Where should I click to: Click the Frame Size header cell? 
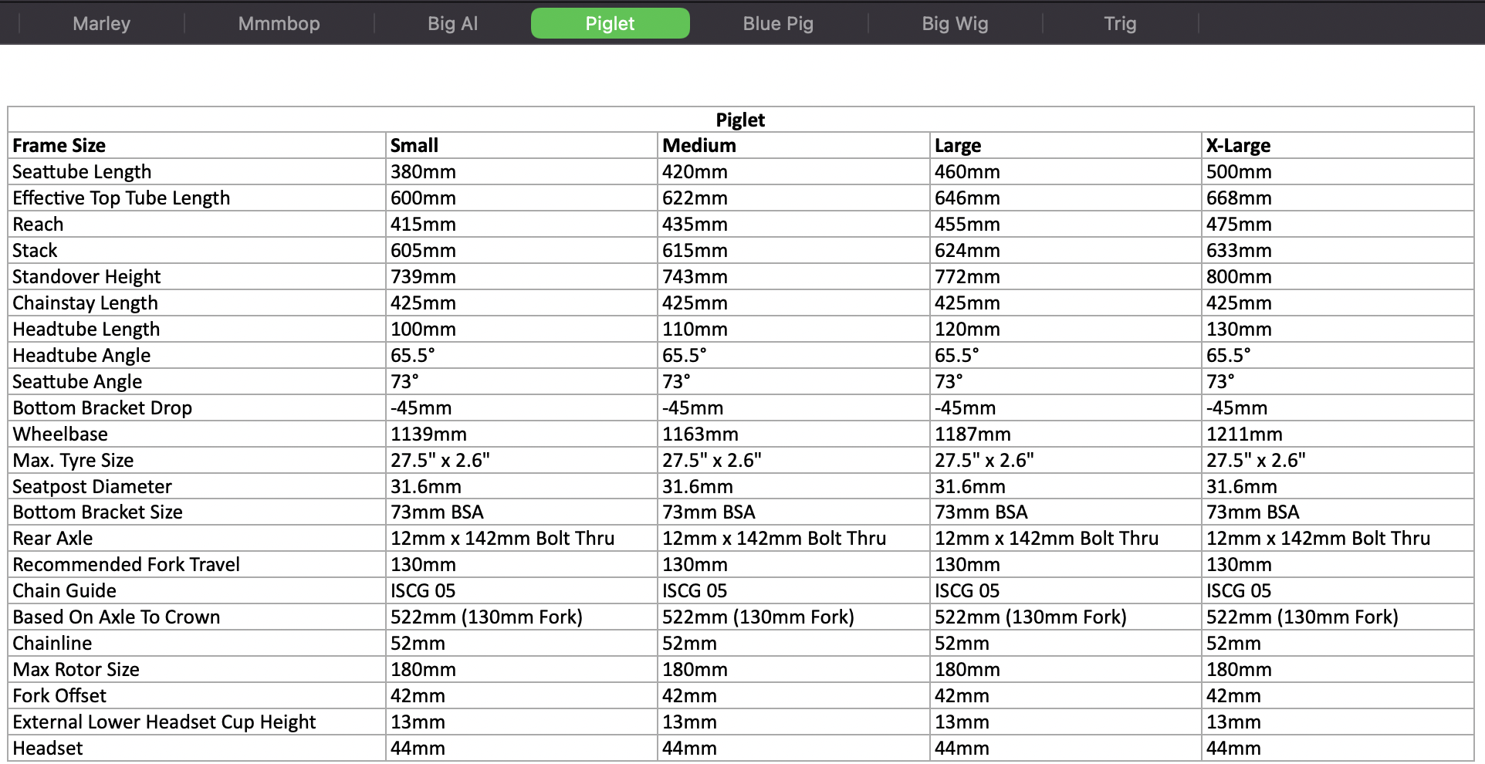(59, 146)
